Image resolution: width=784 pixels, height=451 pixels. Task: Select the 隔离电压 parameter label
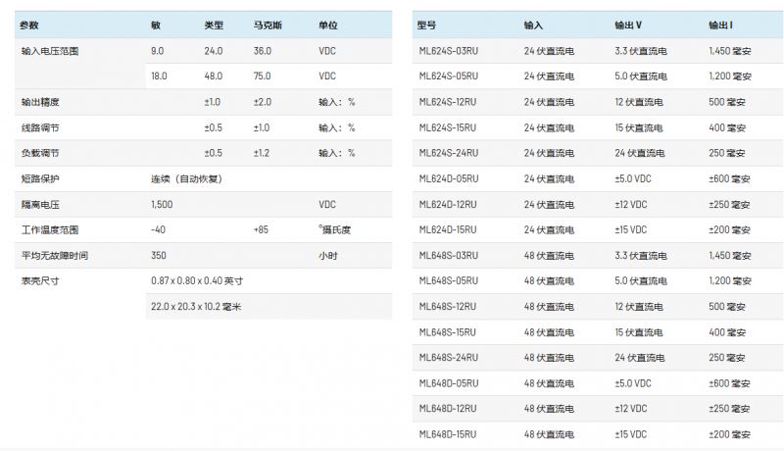click(40, 205)
